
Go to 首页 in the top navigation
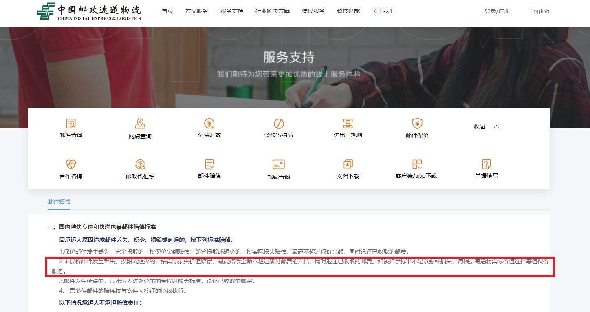[x=167, y=11]
